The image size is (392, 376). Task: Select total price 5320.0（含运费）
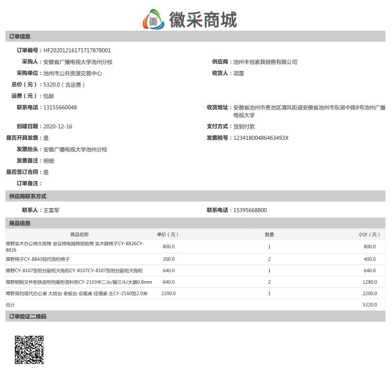[64, 85]
